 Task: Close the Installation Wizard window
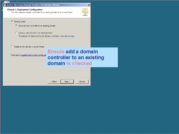89,5
